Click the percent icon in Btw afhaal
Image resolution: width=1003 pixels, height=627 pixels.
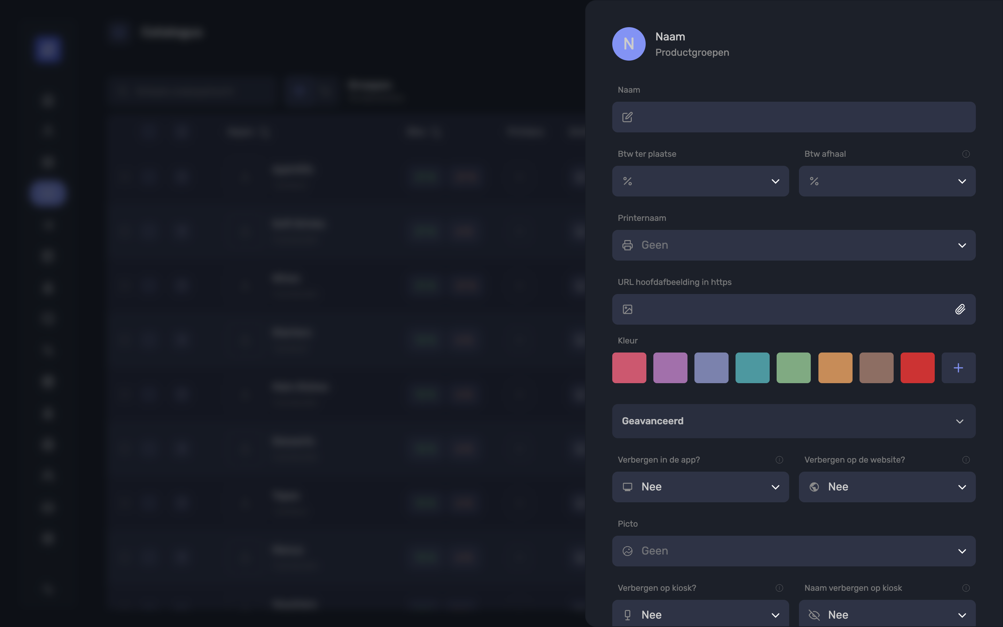pyautogui.click(x=814, y=181)
